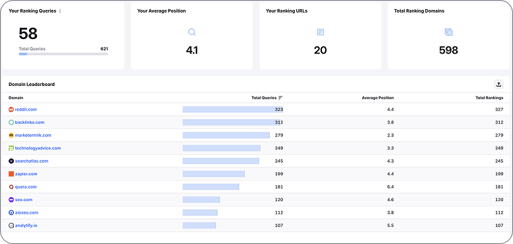The image size is (513, 244).
Task: Click the seo.com purple favicon
Action: (11, 200)
